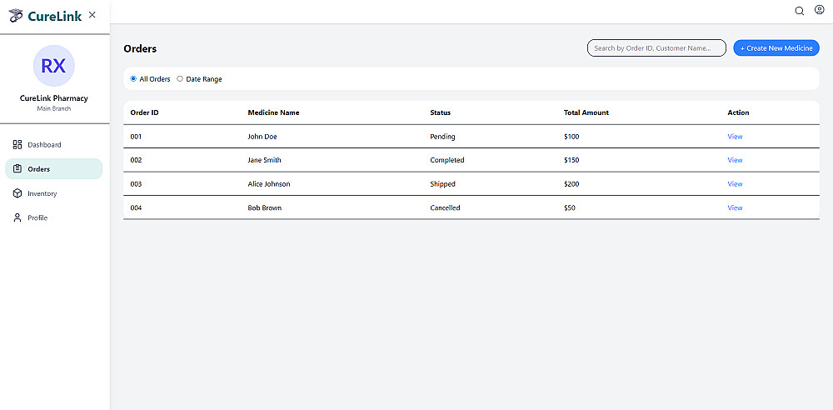This screenshot has height=410, width=833.
Task: View order 002 for Jane Smith
Action: coord(735,160)
